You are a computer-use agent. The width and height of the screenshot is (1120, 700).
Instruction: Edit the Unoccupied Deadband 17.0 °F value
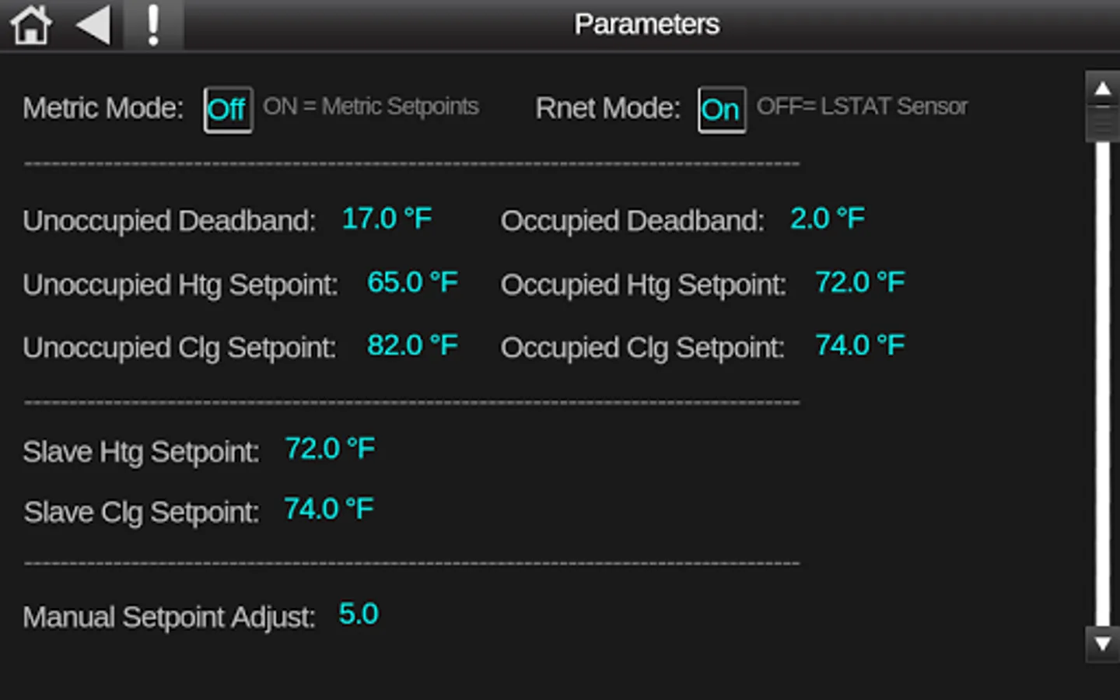point(387,219)
